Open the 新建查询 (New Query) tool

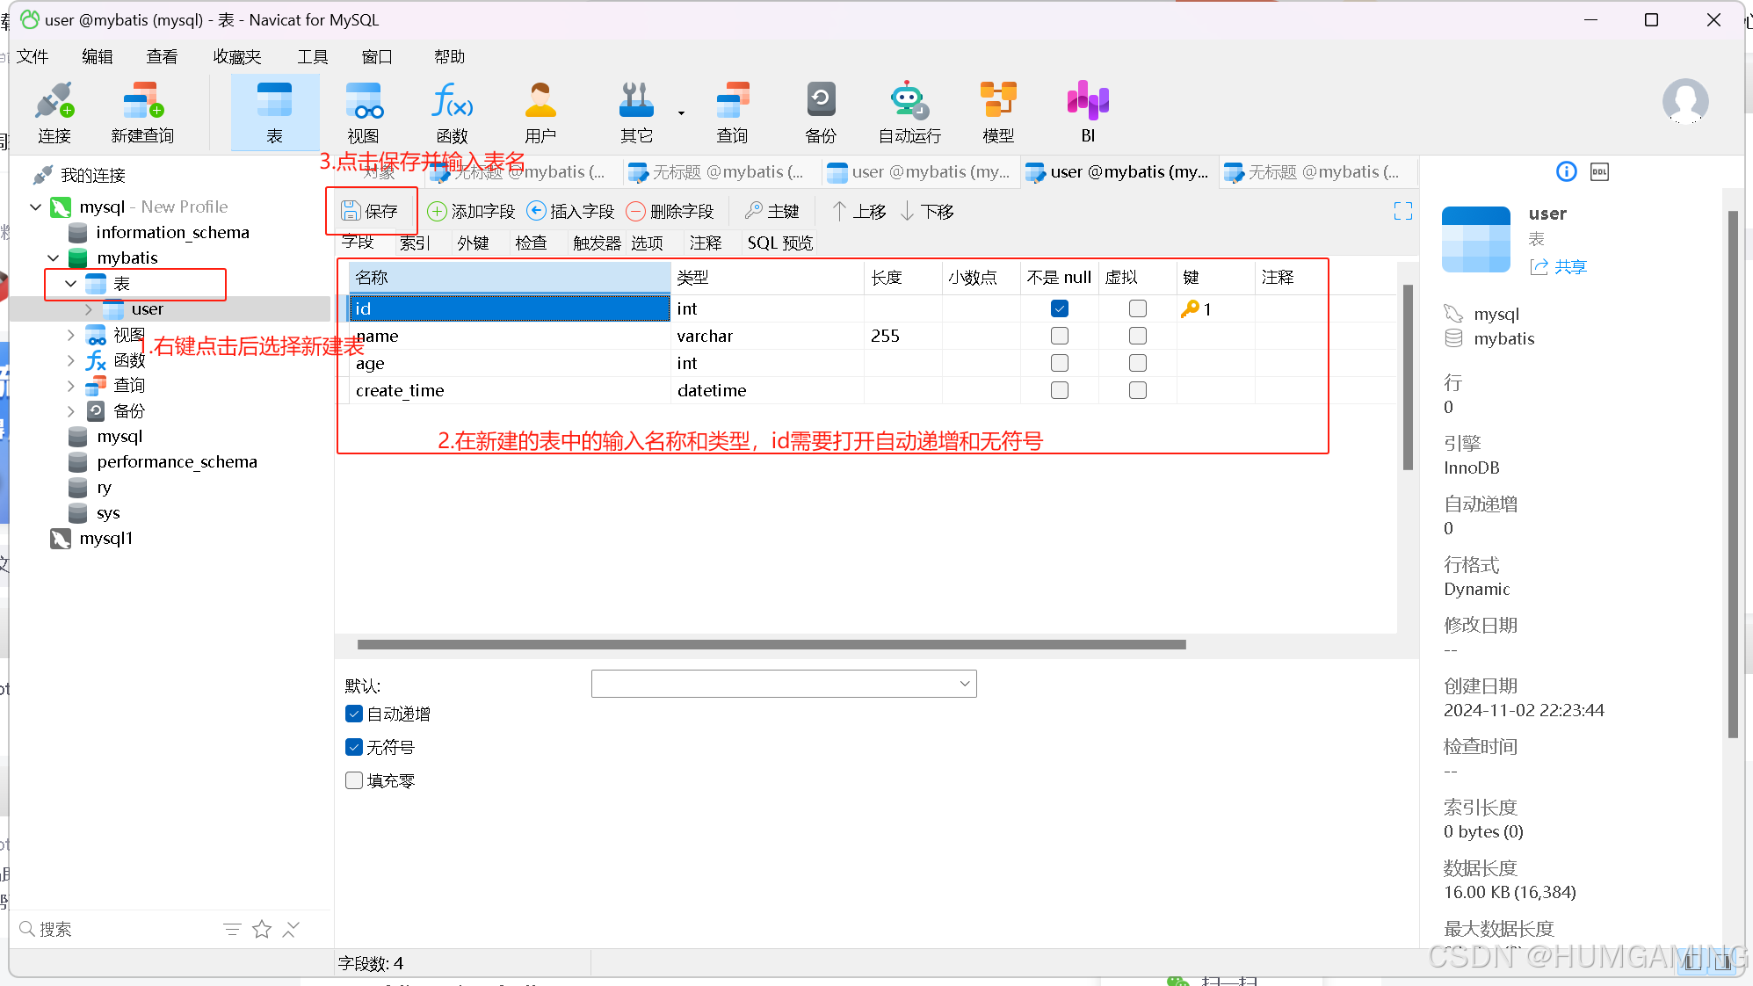[141, 110]
